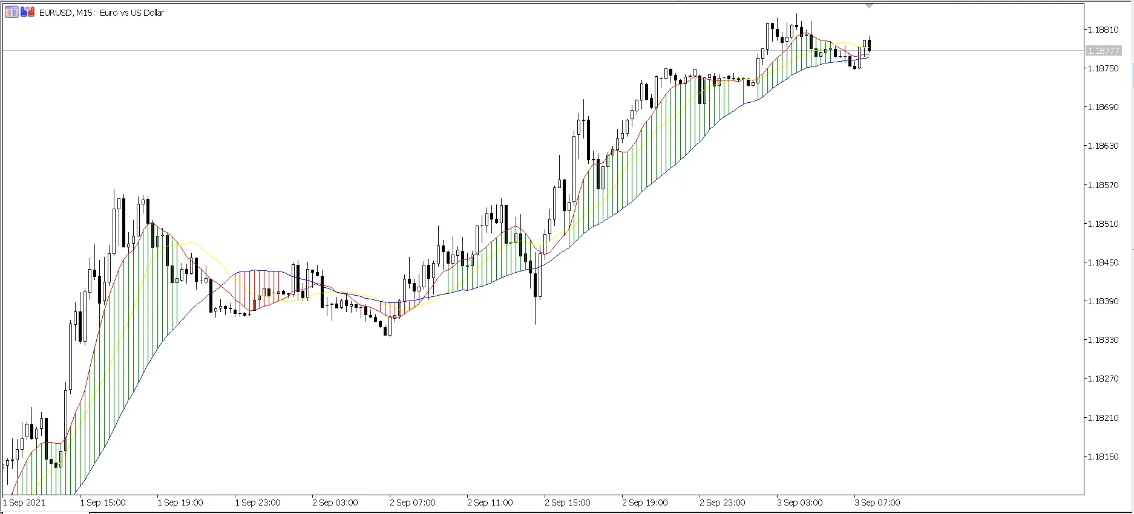
Task: Click the 1.18810 price scale label
Action: click(1103, 30)
